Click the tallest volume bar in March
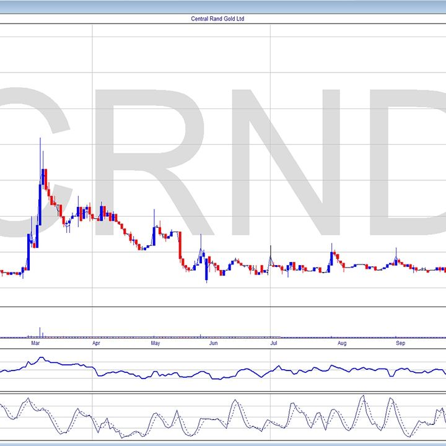Image resolution: width=446 pixels, height=446 pixels. click(40, 332)
